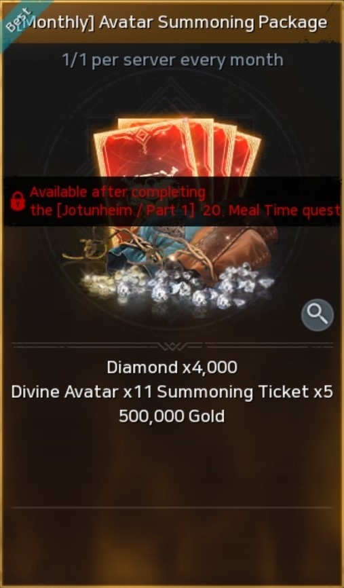The image size is (344, 588).
Task: Click the 'Available after completing' locked notice
Action: point(117,192)
